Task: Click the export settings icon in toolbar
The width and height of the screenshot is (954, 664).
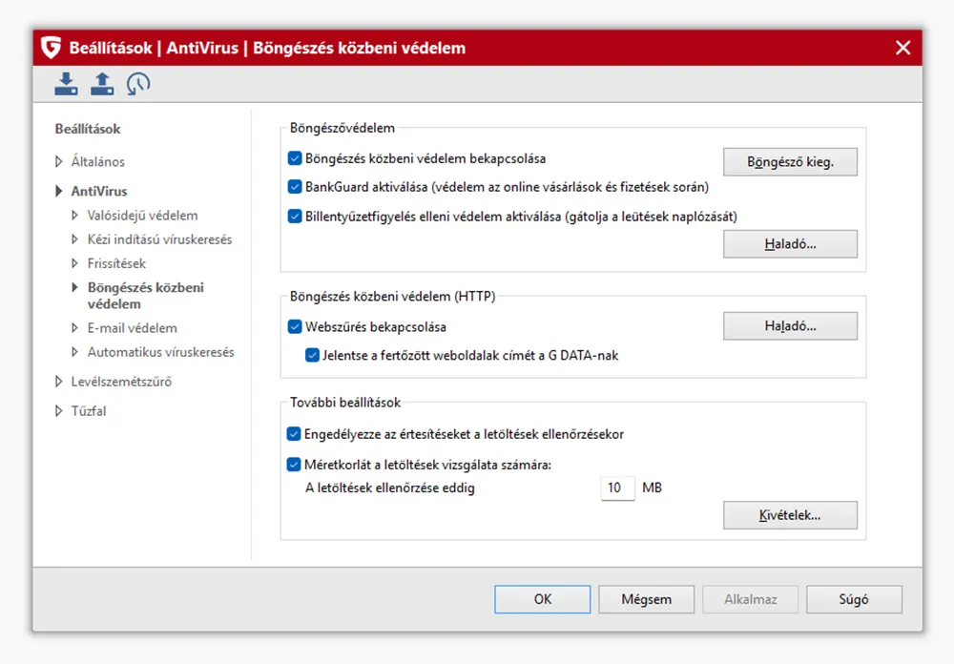Action: [x=102, y=84]
